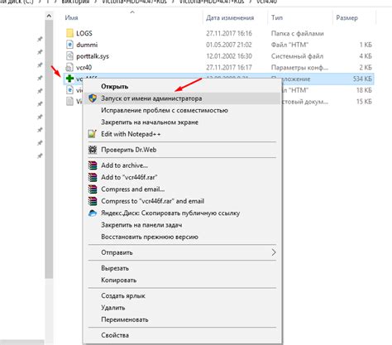Sort by Имя column header

[x=71, y=17]
